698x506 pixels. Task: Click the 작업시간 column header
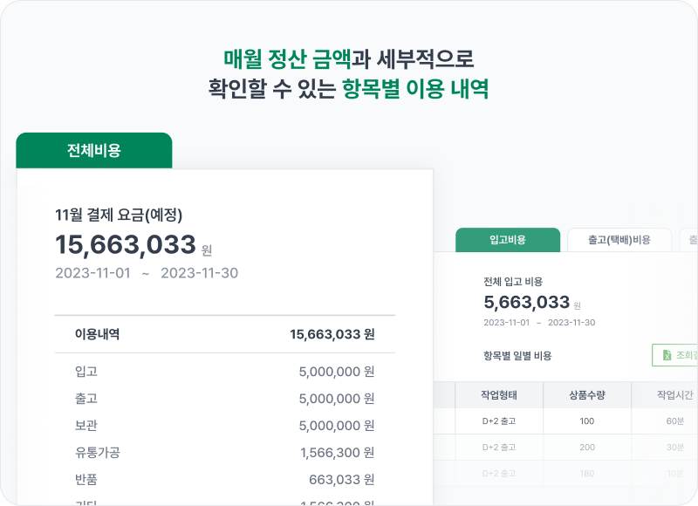(674, 394)
